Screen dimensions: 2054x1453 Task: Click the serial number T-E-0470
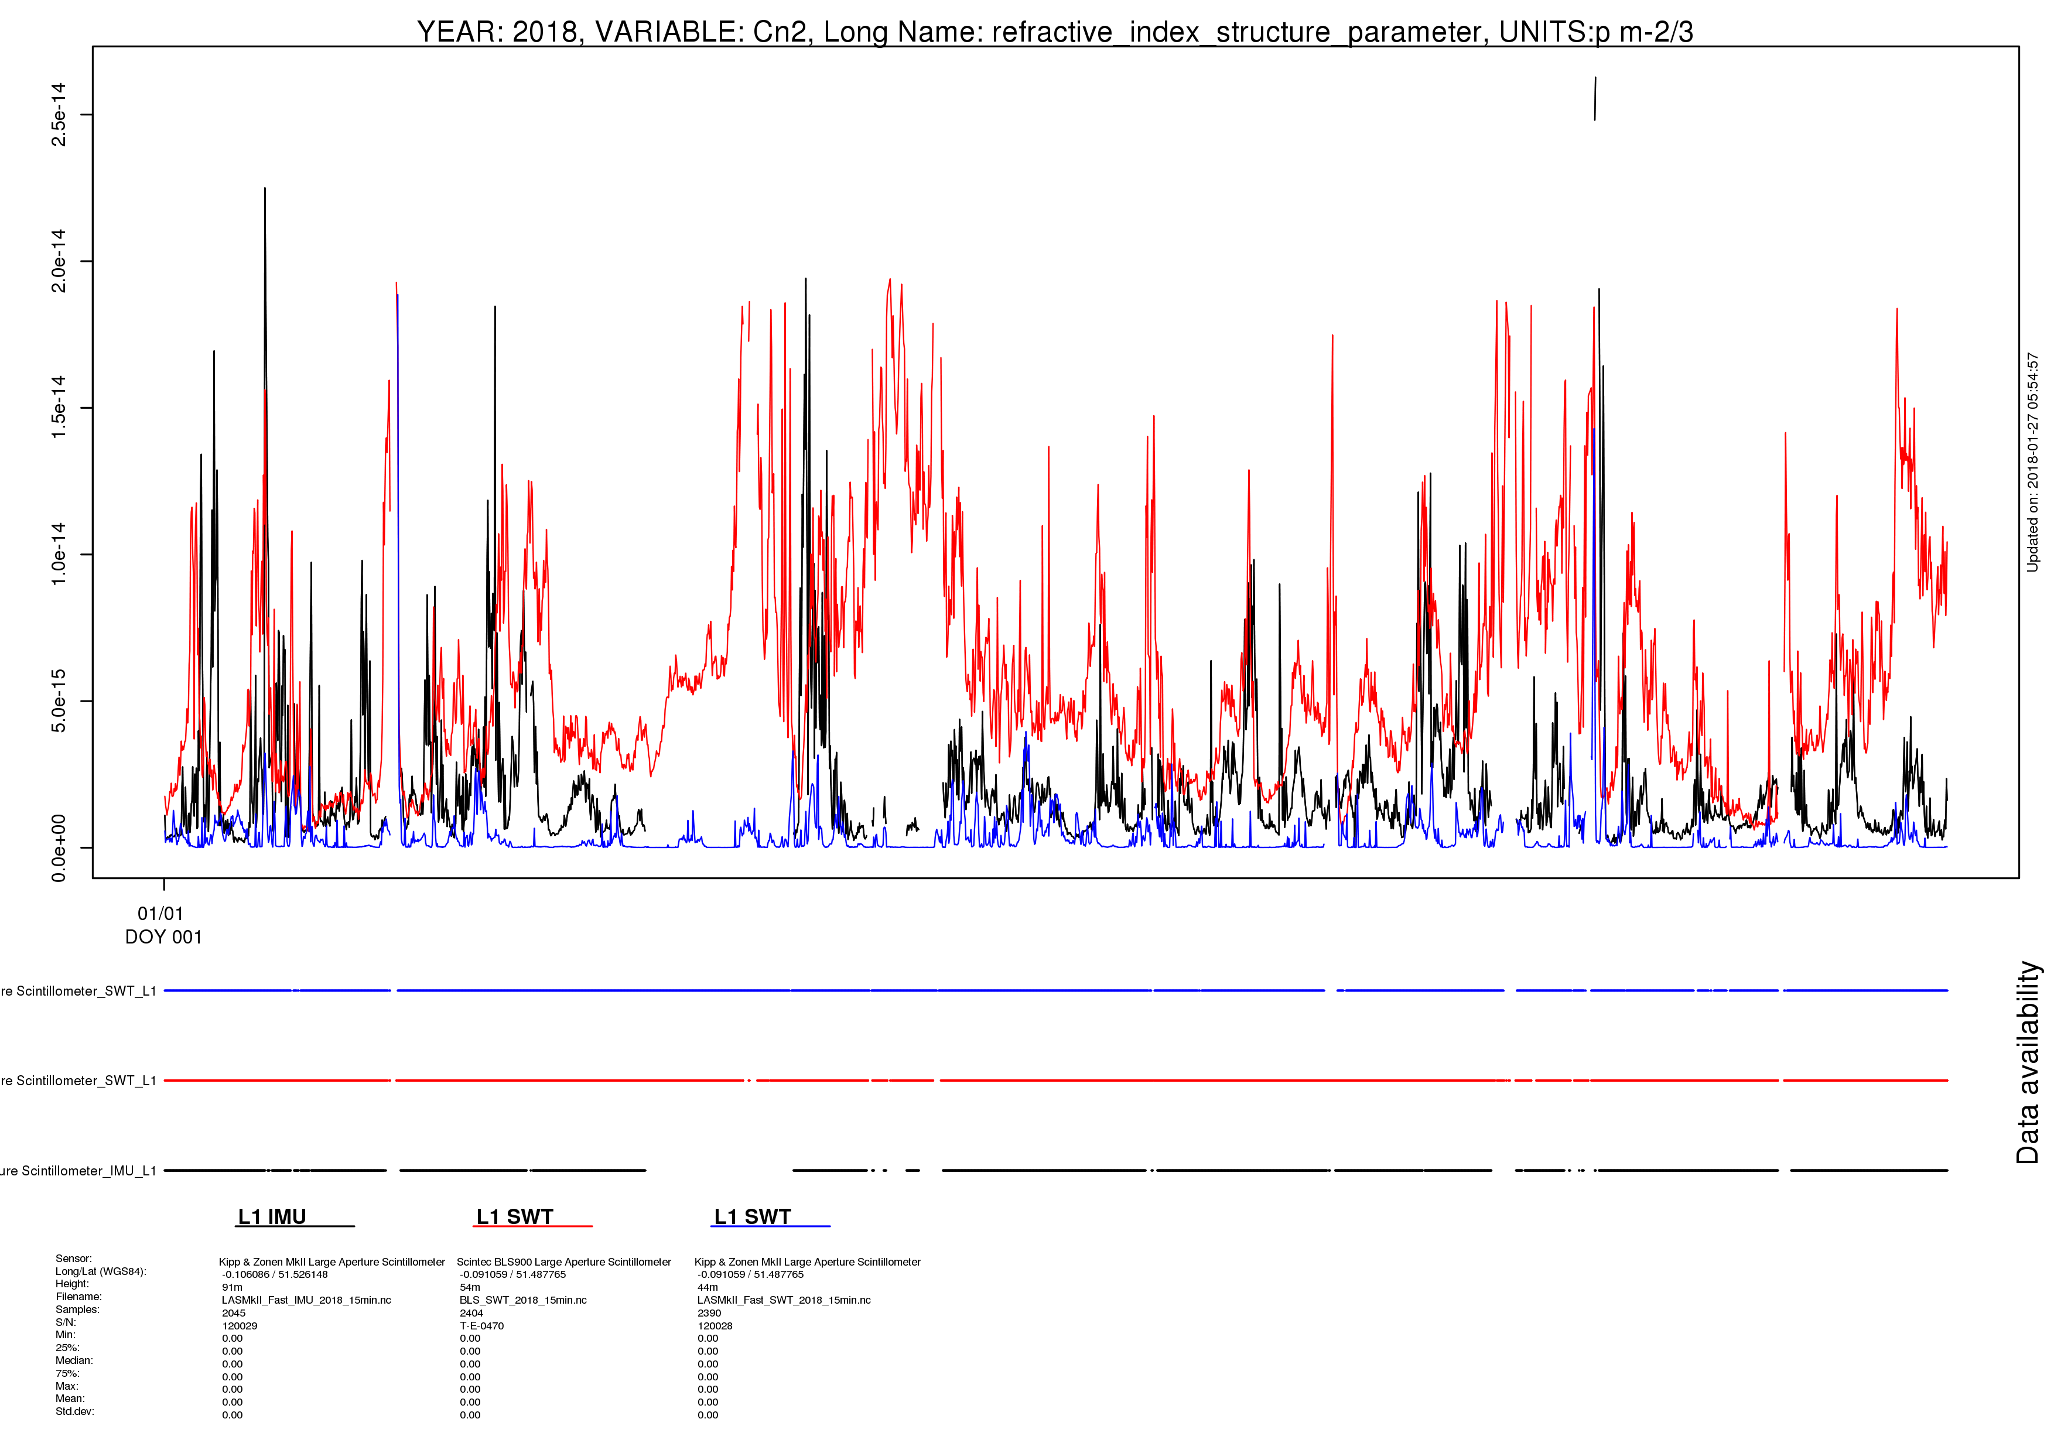click(482, 1326)
